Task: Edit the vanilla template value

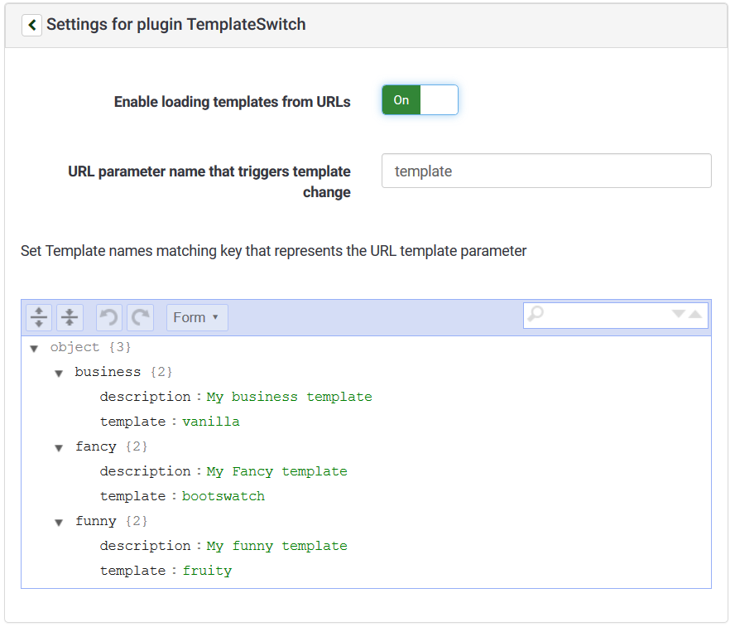Action: (x=211, y=422)
